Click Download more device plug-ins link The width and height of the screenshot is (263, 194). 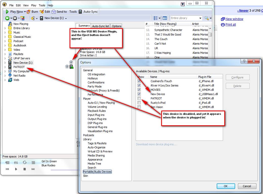pos(156,144)
